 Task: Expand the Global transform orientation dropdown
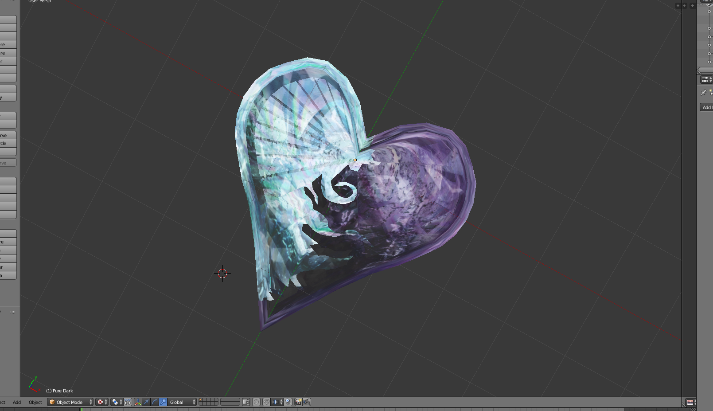pyautogui.click(x=182, y=402)
